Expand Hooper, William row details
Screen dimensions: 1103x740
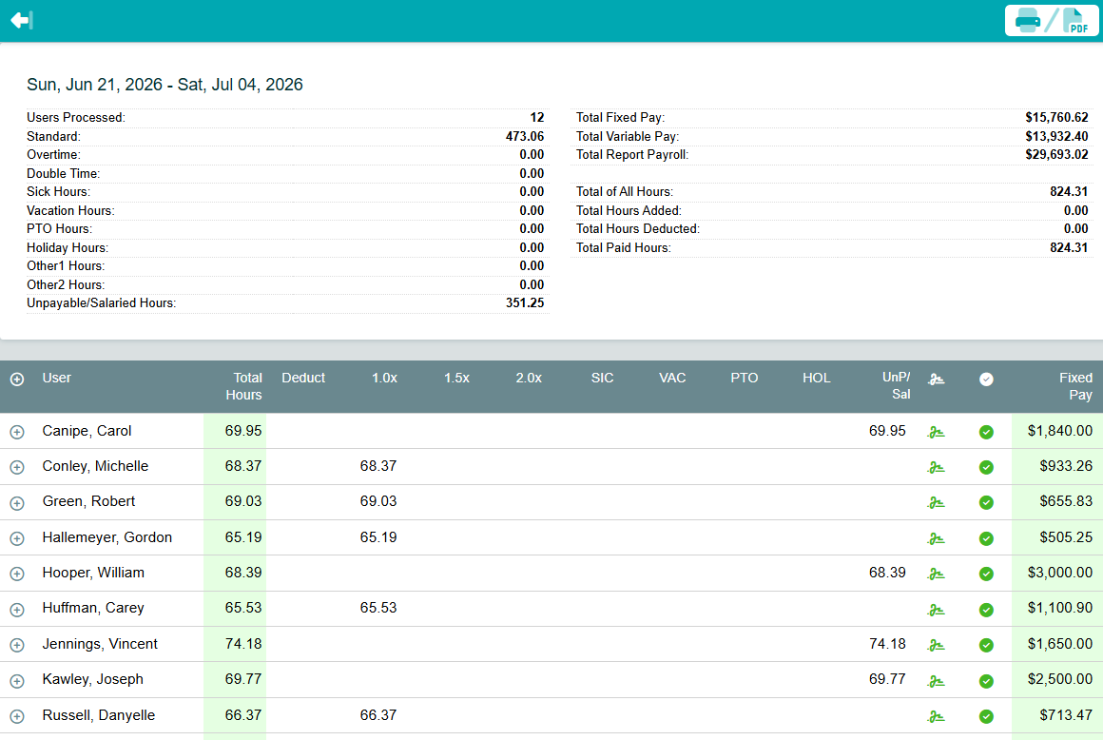coord(17,574)
